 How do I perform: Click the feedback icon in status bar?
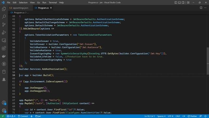201,116
